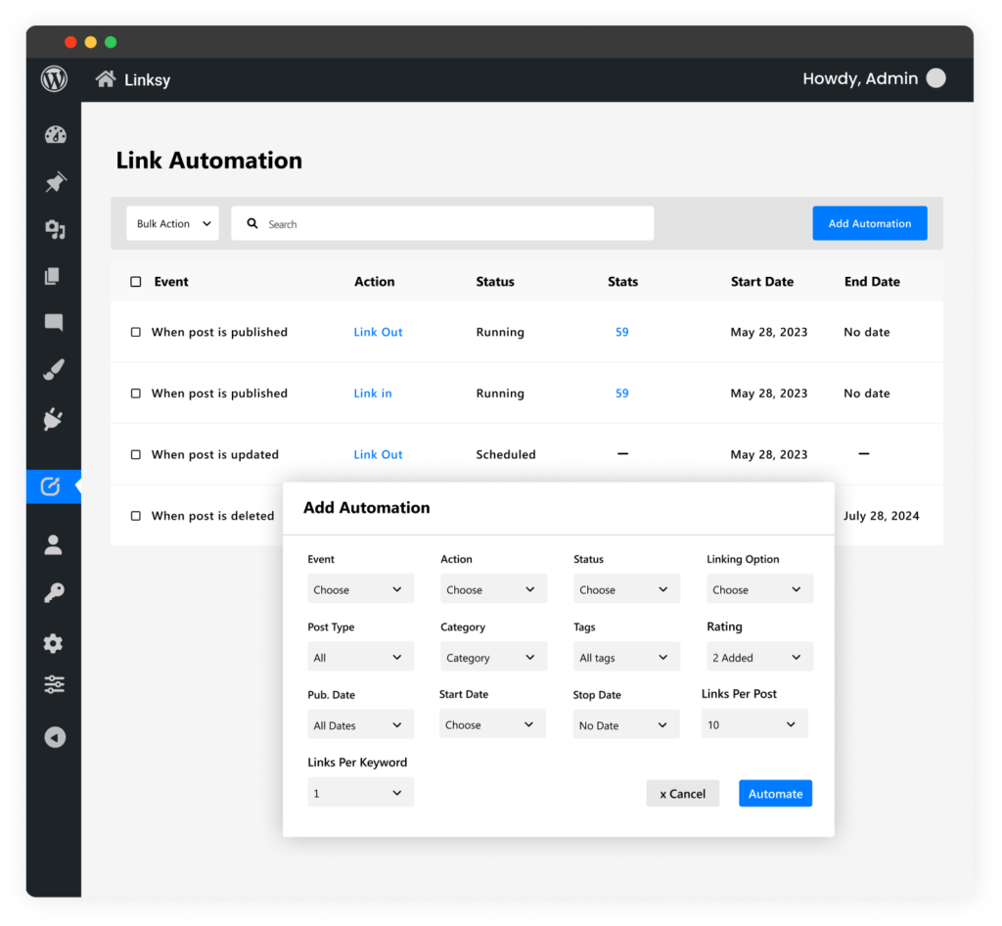The image size is (1002, 926).
Task: Open the Category dropdown
Action: click(x=493, y=656)
